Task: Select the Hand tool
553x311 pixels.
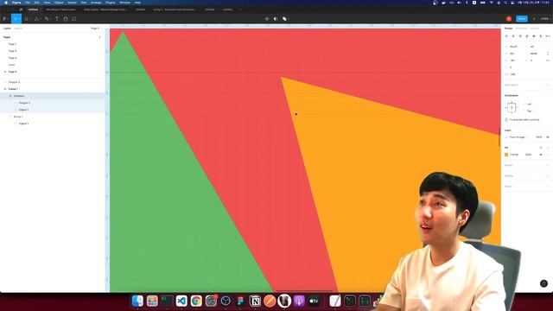Action: [x=66, y=19]
